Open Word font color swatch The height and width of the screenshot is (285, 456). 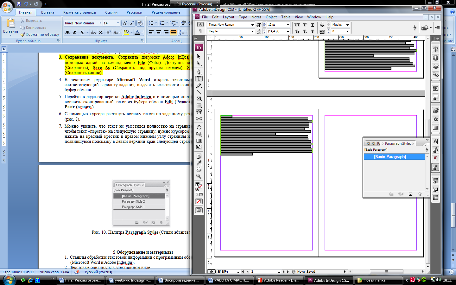click(137, 32)
